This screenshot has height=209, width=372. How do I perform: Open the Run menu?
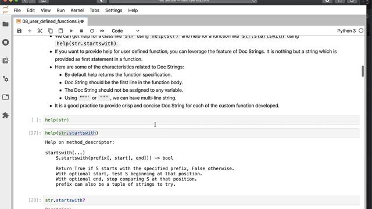coord(60,10)
